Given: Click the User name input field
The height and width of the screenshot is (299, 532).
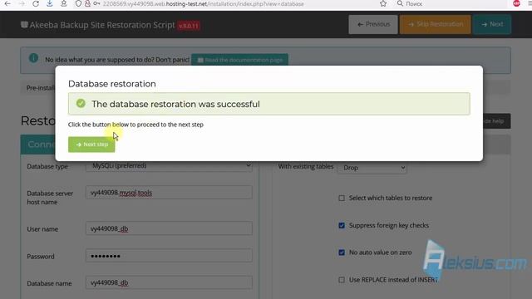Looking at the screenshot, I should tap(169, 229).
